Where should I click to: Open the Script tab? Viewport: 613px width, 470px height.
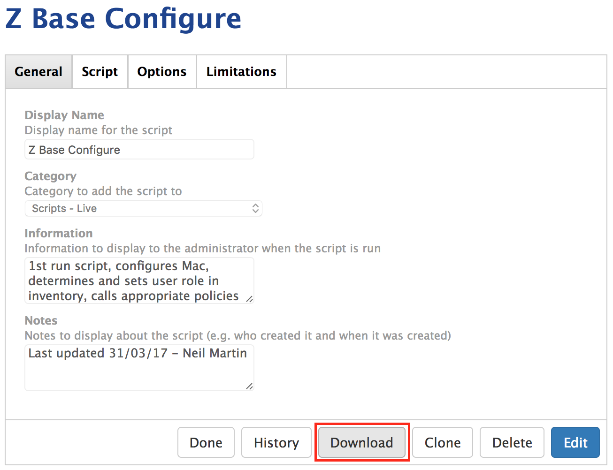[100, 72]
